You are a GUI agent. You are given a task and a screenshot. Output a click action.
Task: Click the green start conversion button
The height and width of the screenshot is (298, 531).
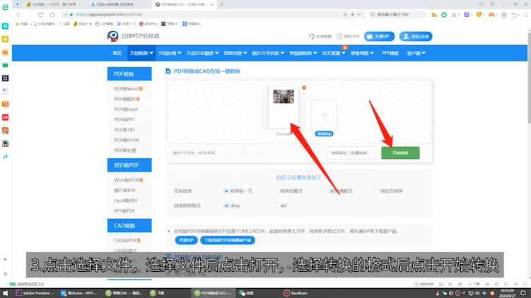(400, 153)
